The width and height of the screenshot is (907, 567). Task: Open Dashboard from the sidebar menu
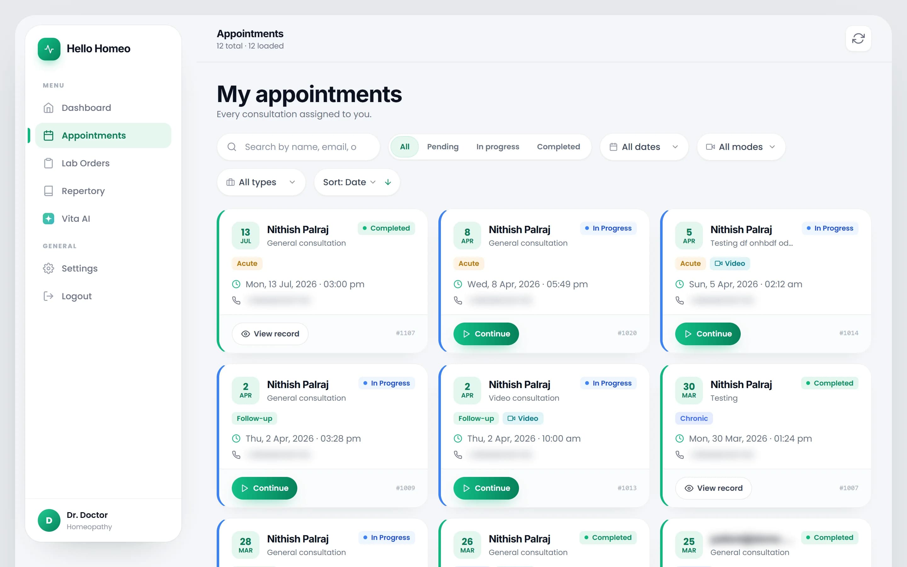pyautogui.click(x=103, y=108)
